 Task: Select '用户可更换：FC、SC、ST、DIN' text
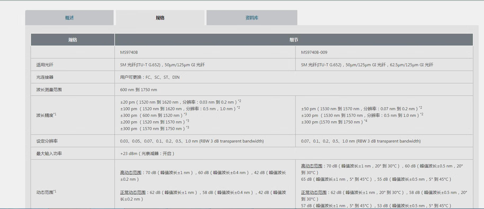[150, 77]
